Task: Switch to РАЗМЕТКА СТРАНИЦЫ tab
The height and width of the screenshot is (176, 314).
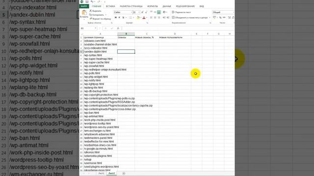Action: point(131,6)
